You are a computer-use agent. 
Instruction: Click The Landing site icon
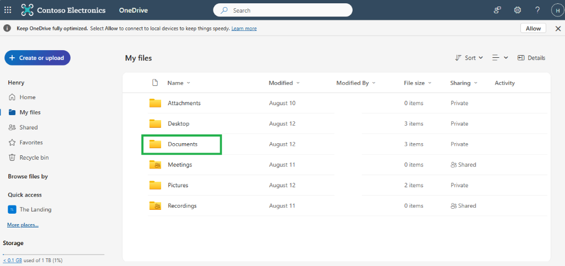[12, 210]
